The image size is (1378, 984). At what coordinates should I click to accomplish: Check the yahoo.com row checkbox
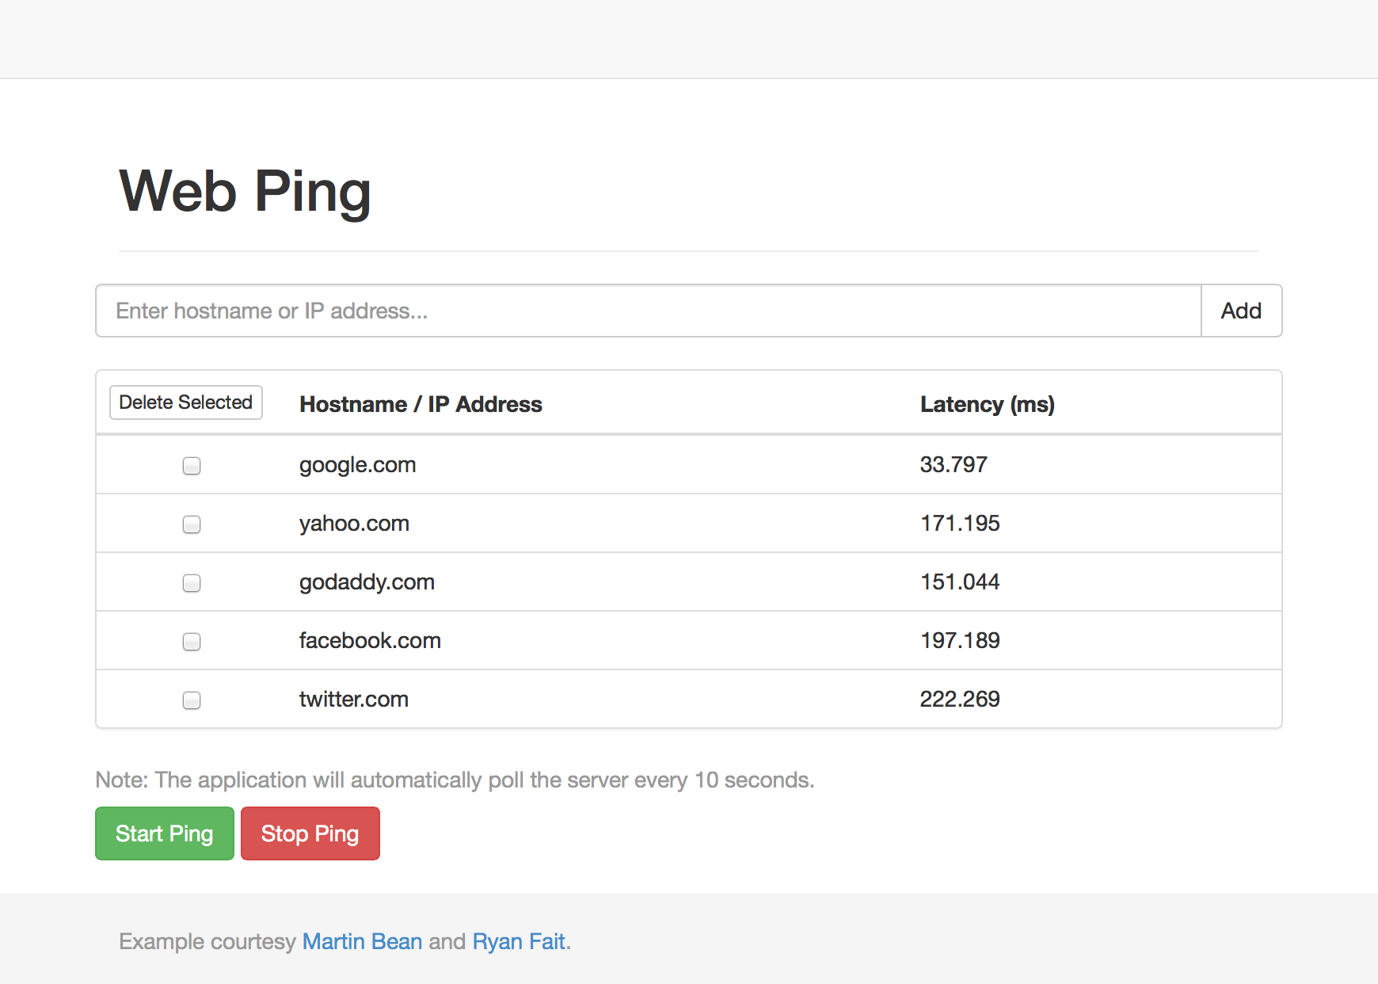192,524
